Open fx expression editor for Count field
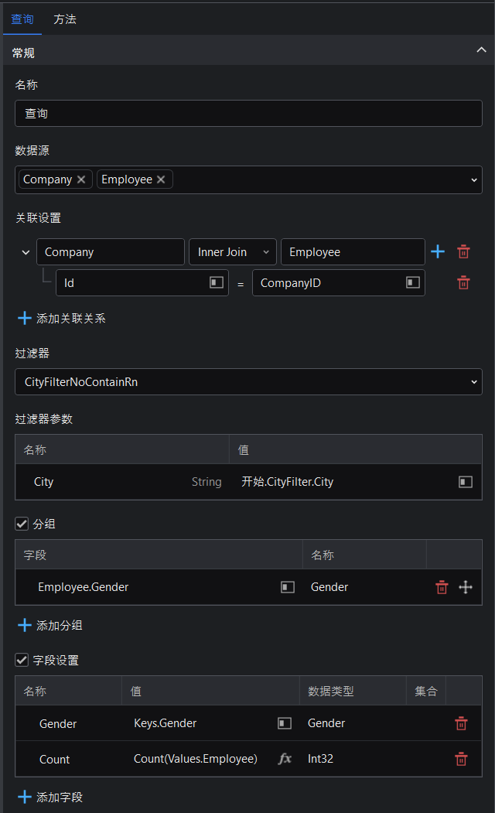The height and width of the screenshot is (813, 495). click(285, 759)
